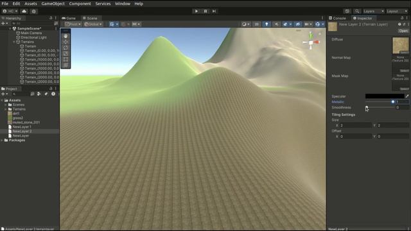Open Scene draw mode dropdown
Viewport: 411px width, 231px height.
click(245, 24)
